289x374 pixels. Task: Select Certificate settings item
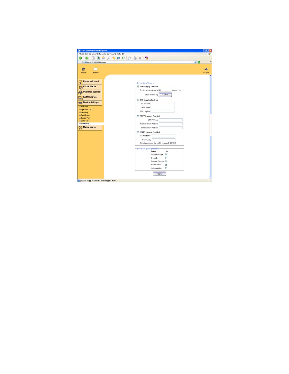pyautogui.click(x=85, y=115)
